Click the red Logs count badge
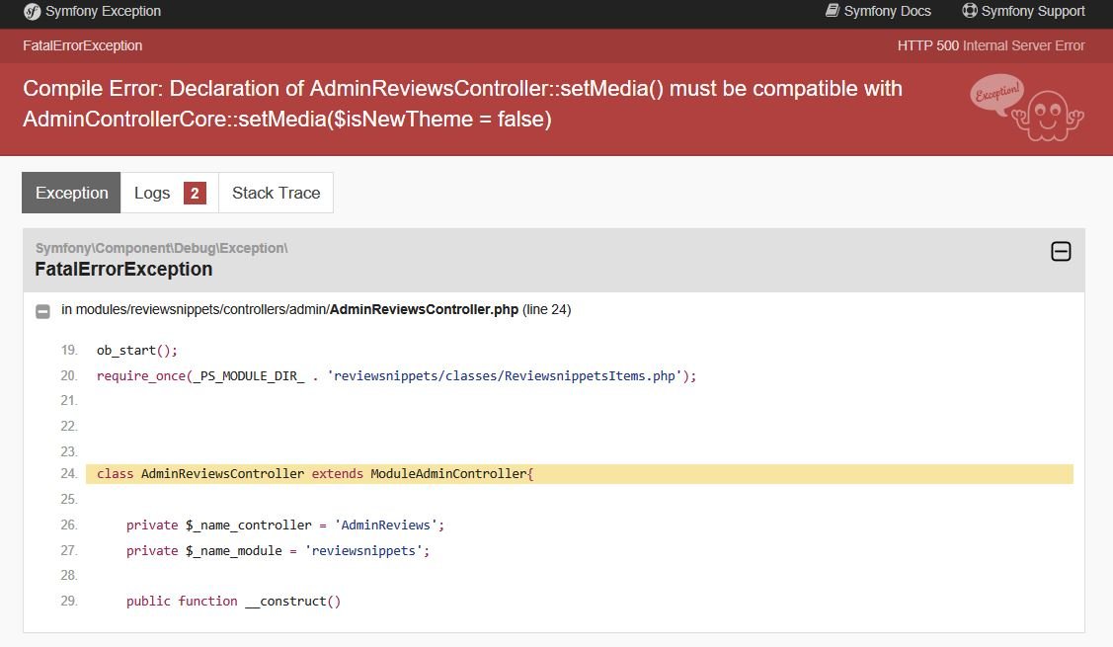 click(x=195, y=194)
